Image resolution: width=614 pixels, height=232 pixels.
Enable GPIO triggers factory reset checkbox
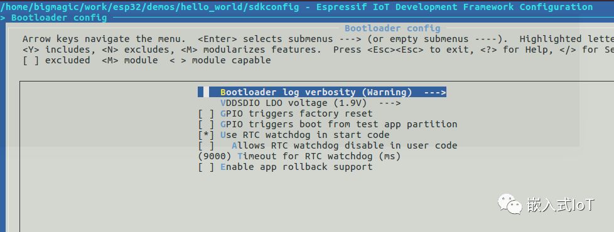(207, 114)
